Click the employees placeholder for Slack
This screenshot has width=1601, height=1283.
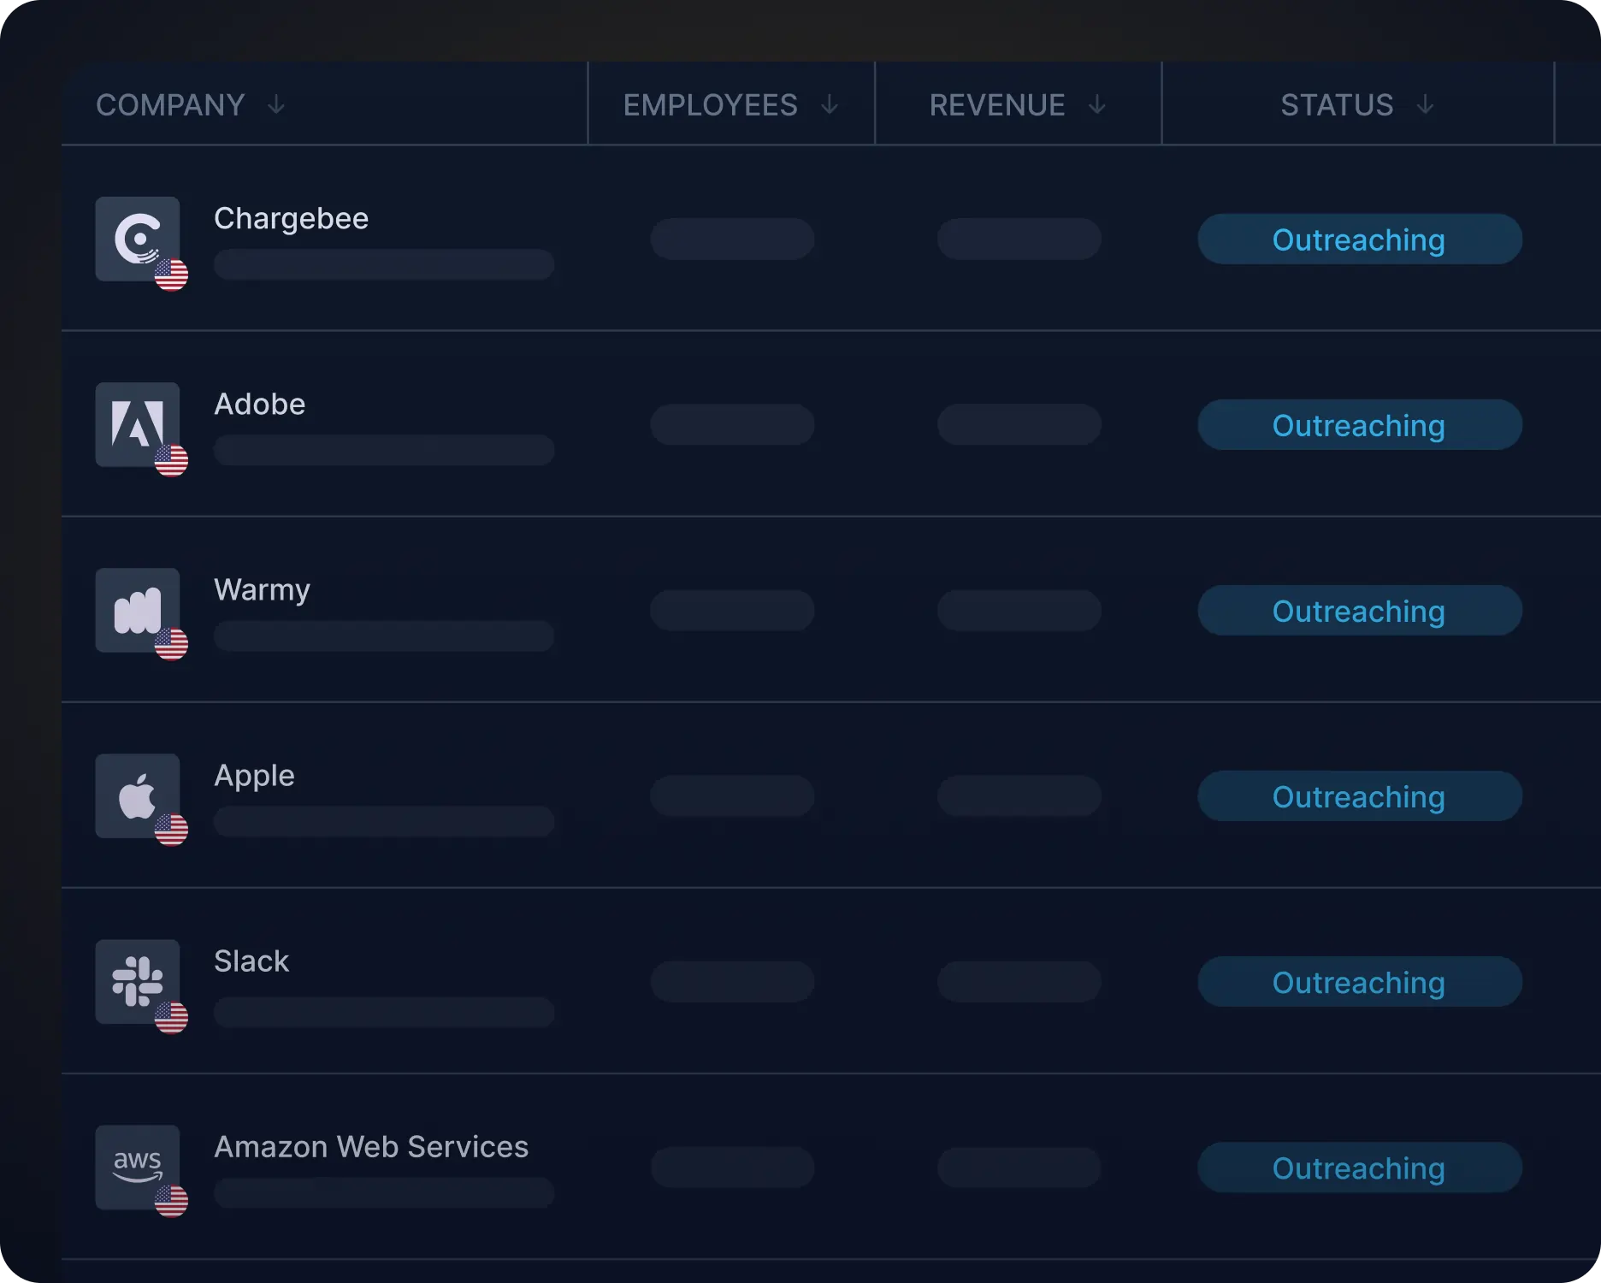(x=732, y=981)
